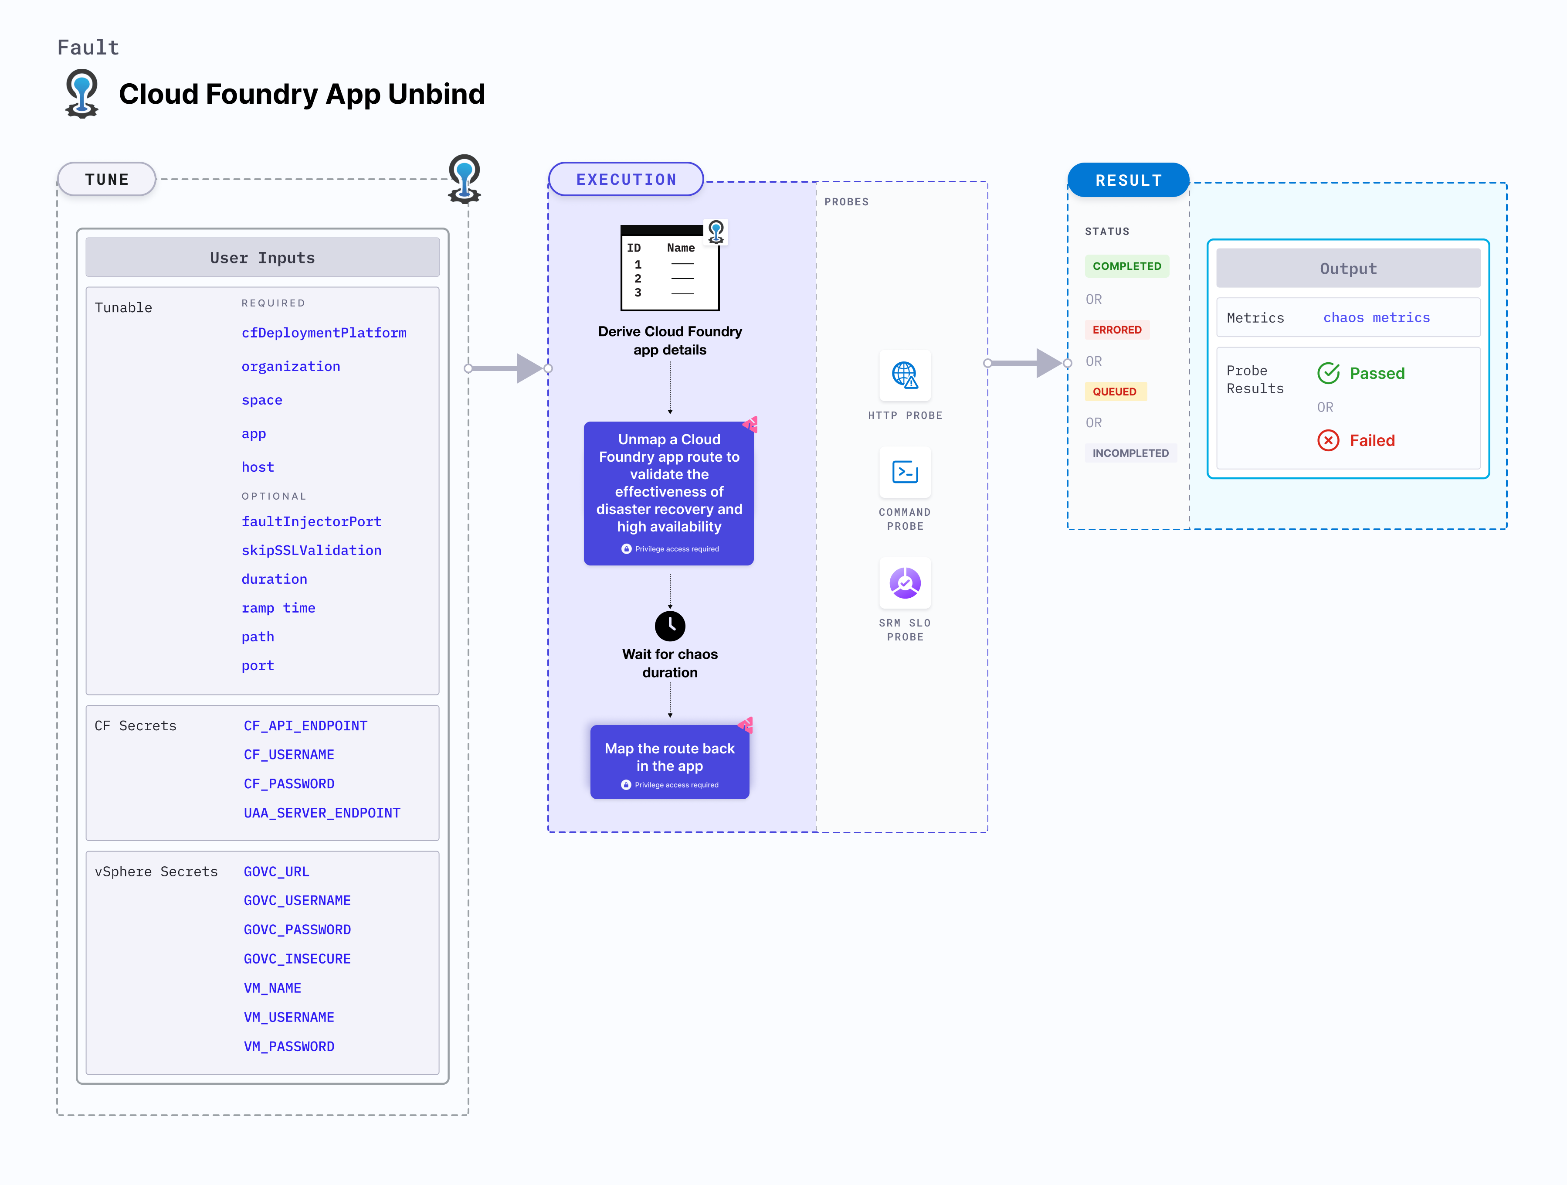Click the 'CF Secrets' section label
1567x1185 pixels.
[x=136, y=726]
